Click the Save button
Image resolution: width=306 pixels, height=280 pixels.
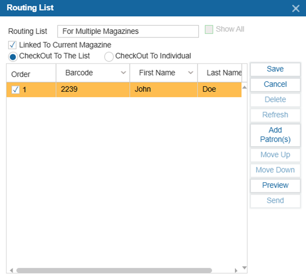pos(275,69)
